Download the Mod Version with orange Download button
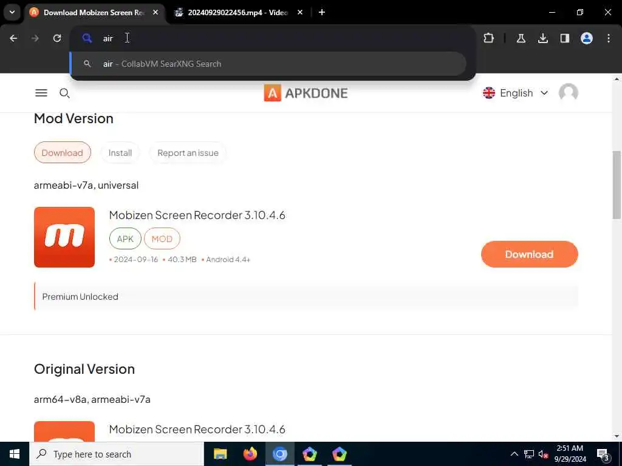622x466 pixels. pos(529,254)
